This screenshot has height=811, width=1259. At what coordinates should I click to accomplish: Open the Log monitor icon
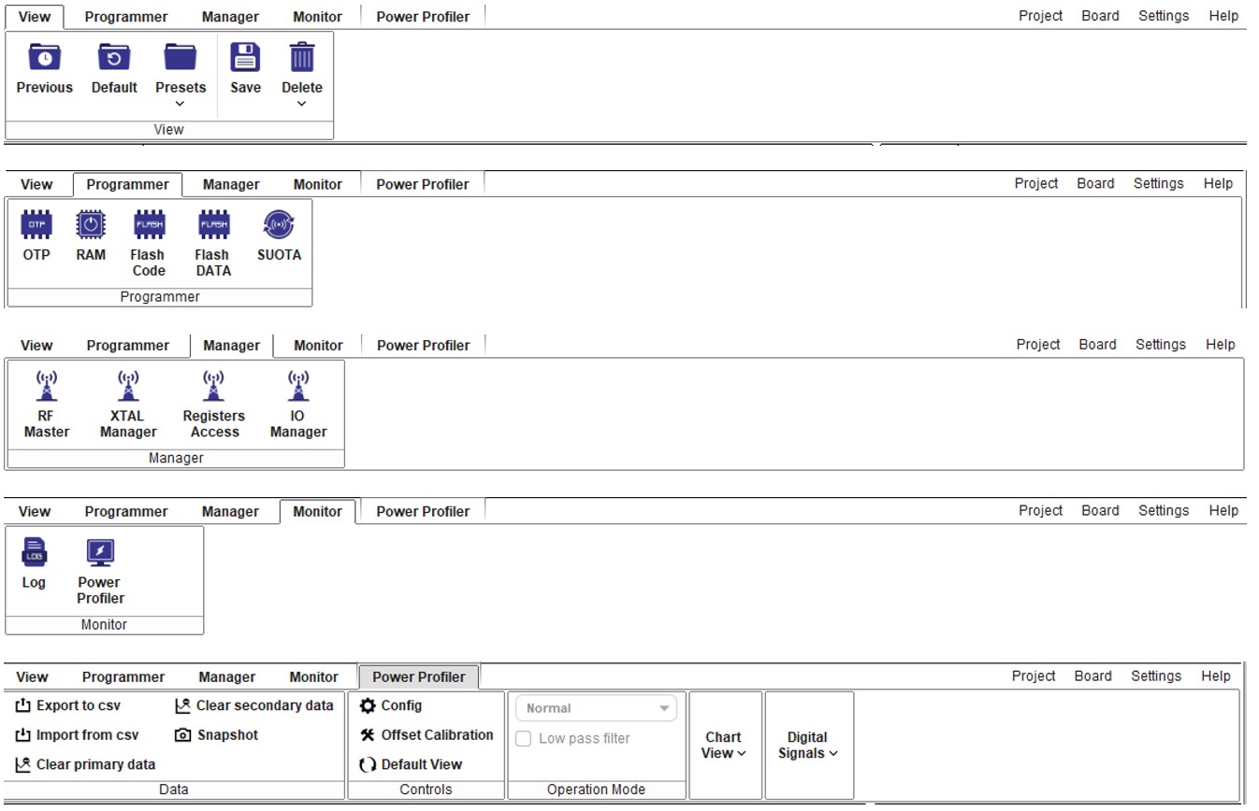[x=34, y=553]
